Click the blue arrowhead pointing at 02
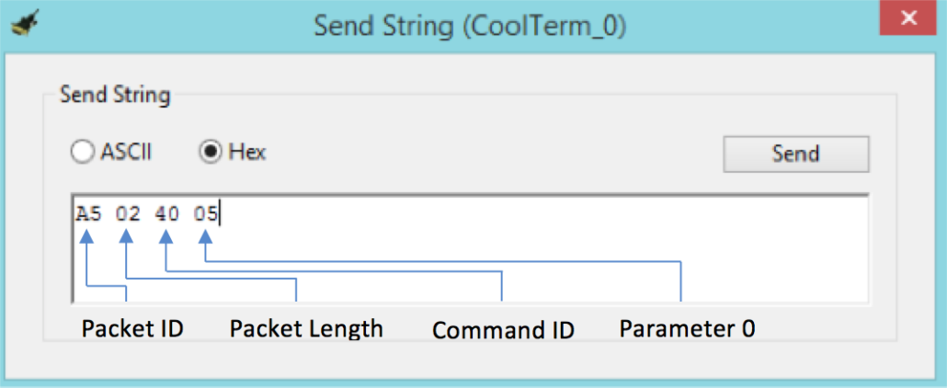Viewport: 947px width, 388px height. [126, 235]
